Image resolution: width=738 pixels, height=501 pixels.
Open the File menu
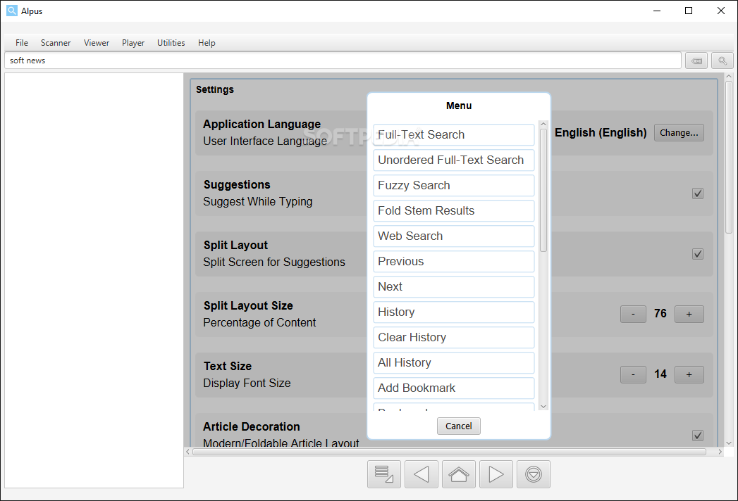(x=22, y=43)
